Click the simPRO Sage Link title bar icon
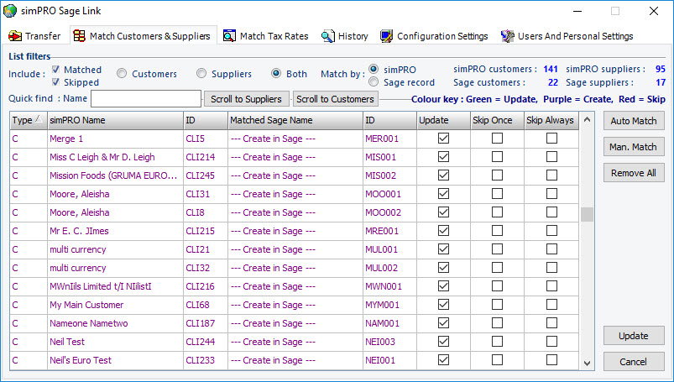 [x=10, y=11]
